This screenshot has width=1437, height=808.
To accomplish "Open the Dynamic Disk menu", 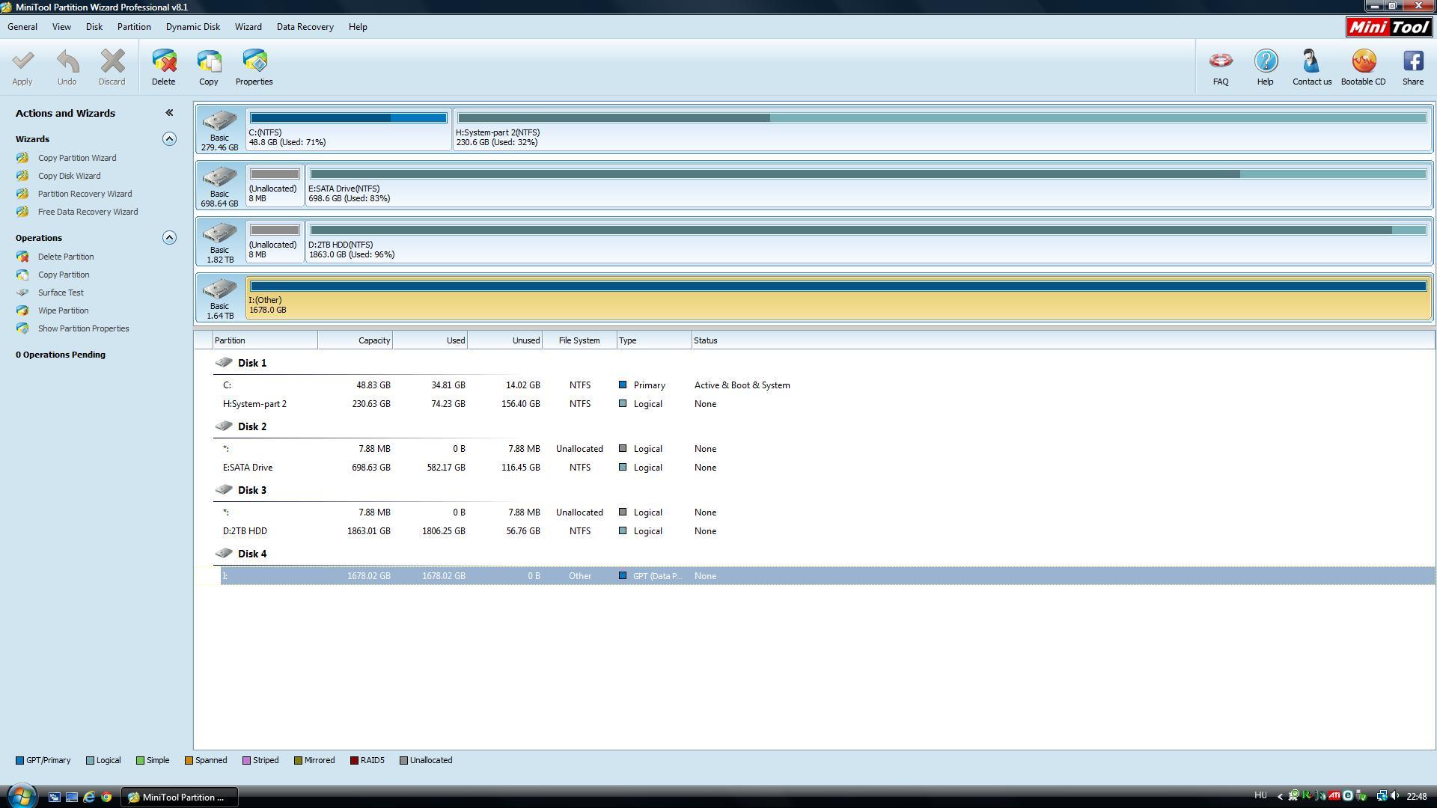I will 193,27.
